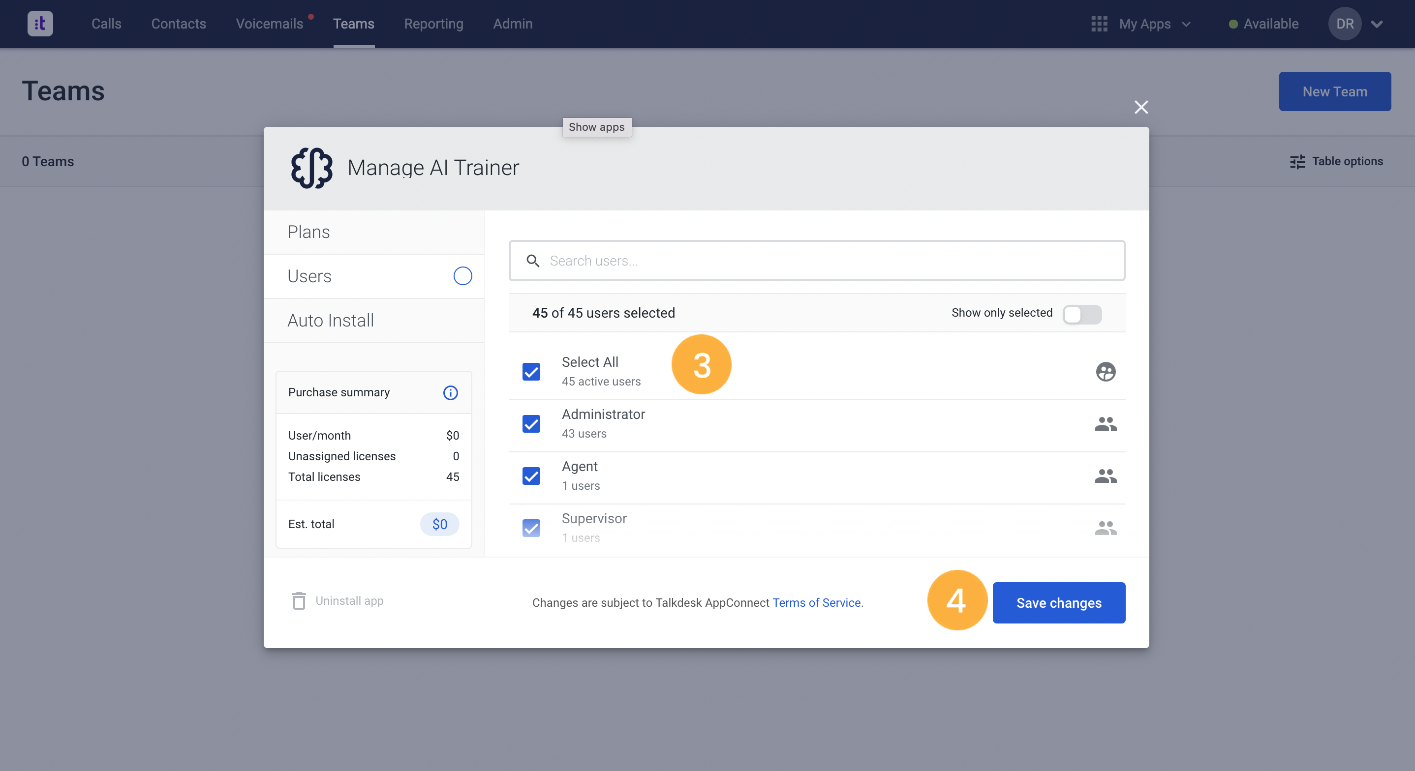The width and height of the screenshot is (1415, 771).
Task: Open the Contacts tab
Action: [179, 24]
